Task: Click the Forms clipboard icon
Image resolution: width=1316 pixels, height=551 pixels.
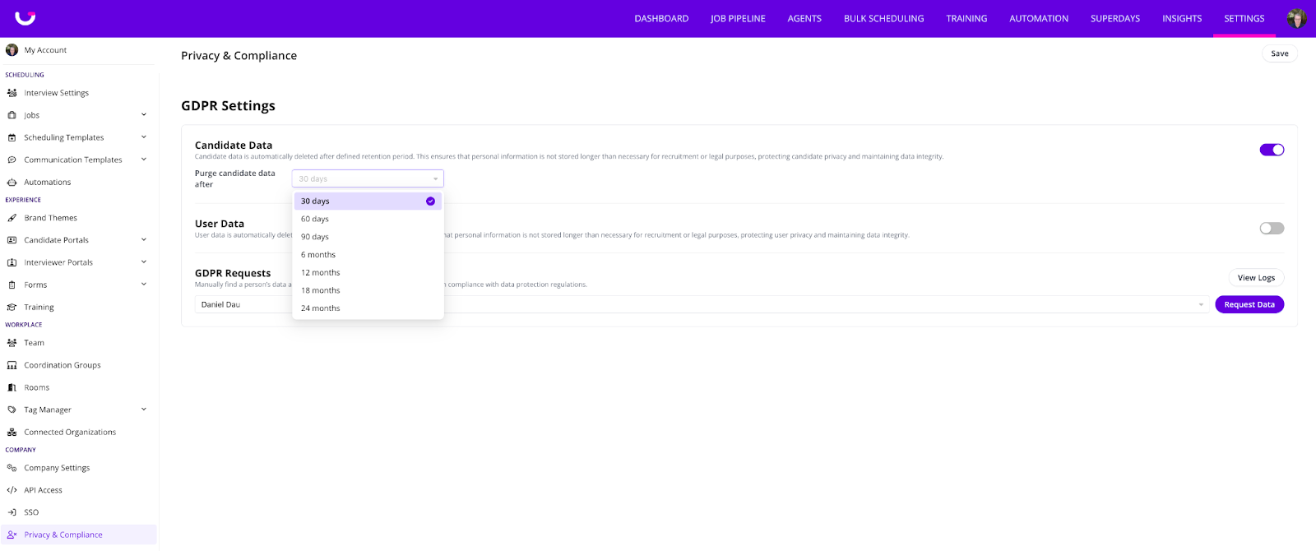Action: pos(12,285)
